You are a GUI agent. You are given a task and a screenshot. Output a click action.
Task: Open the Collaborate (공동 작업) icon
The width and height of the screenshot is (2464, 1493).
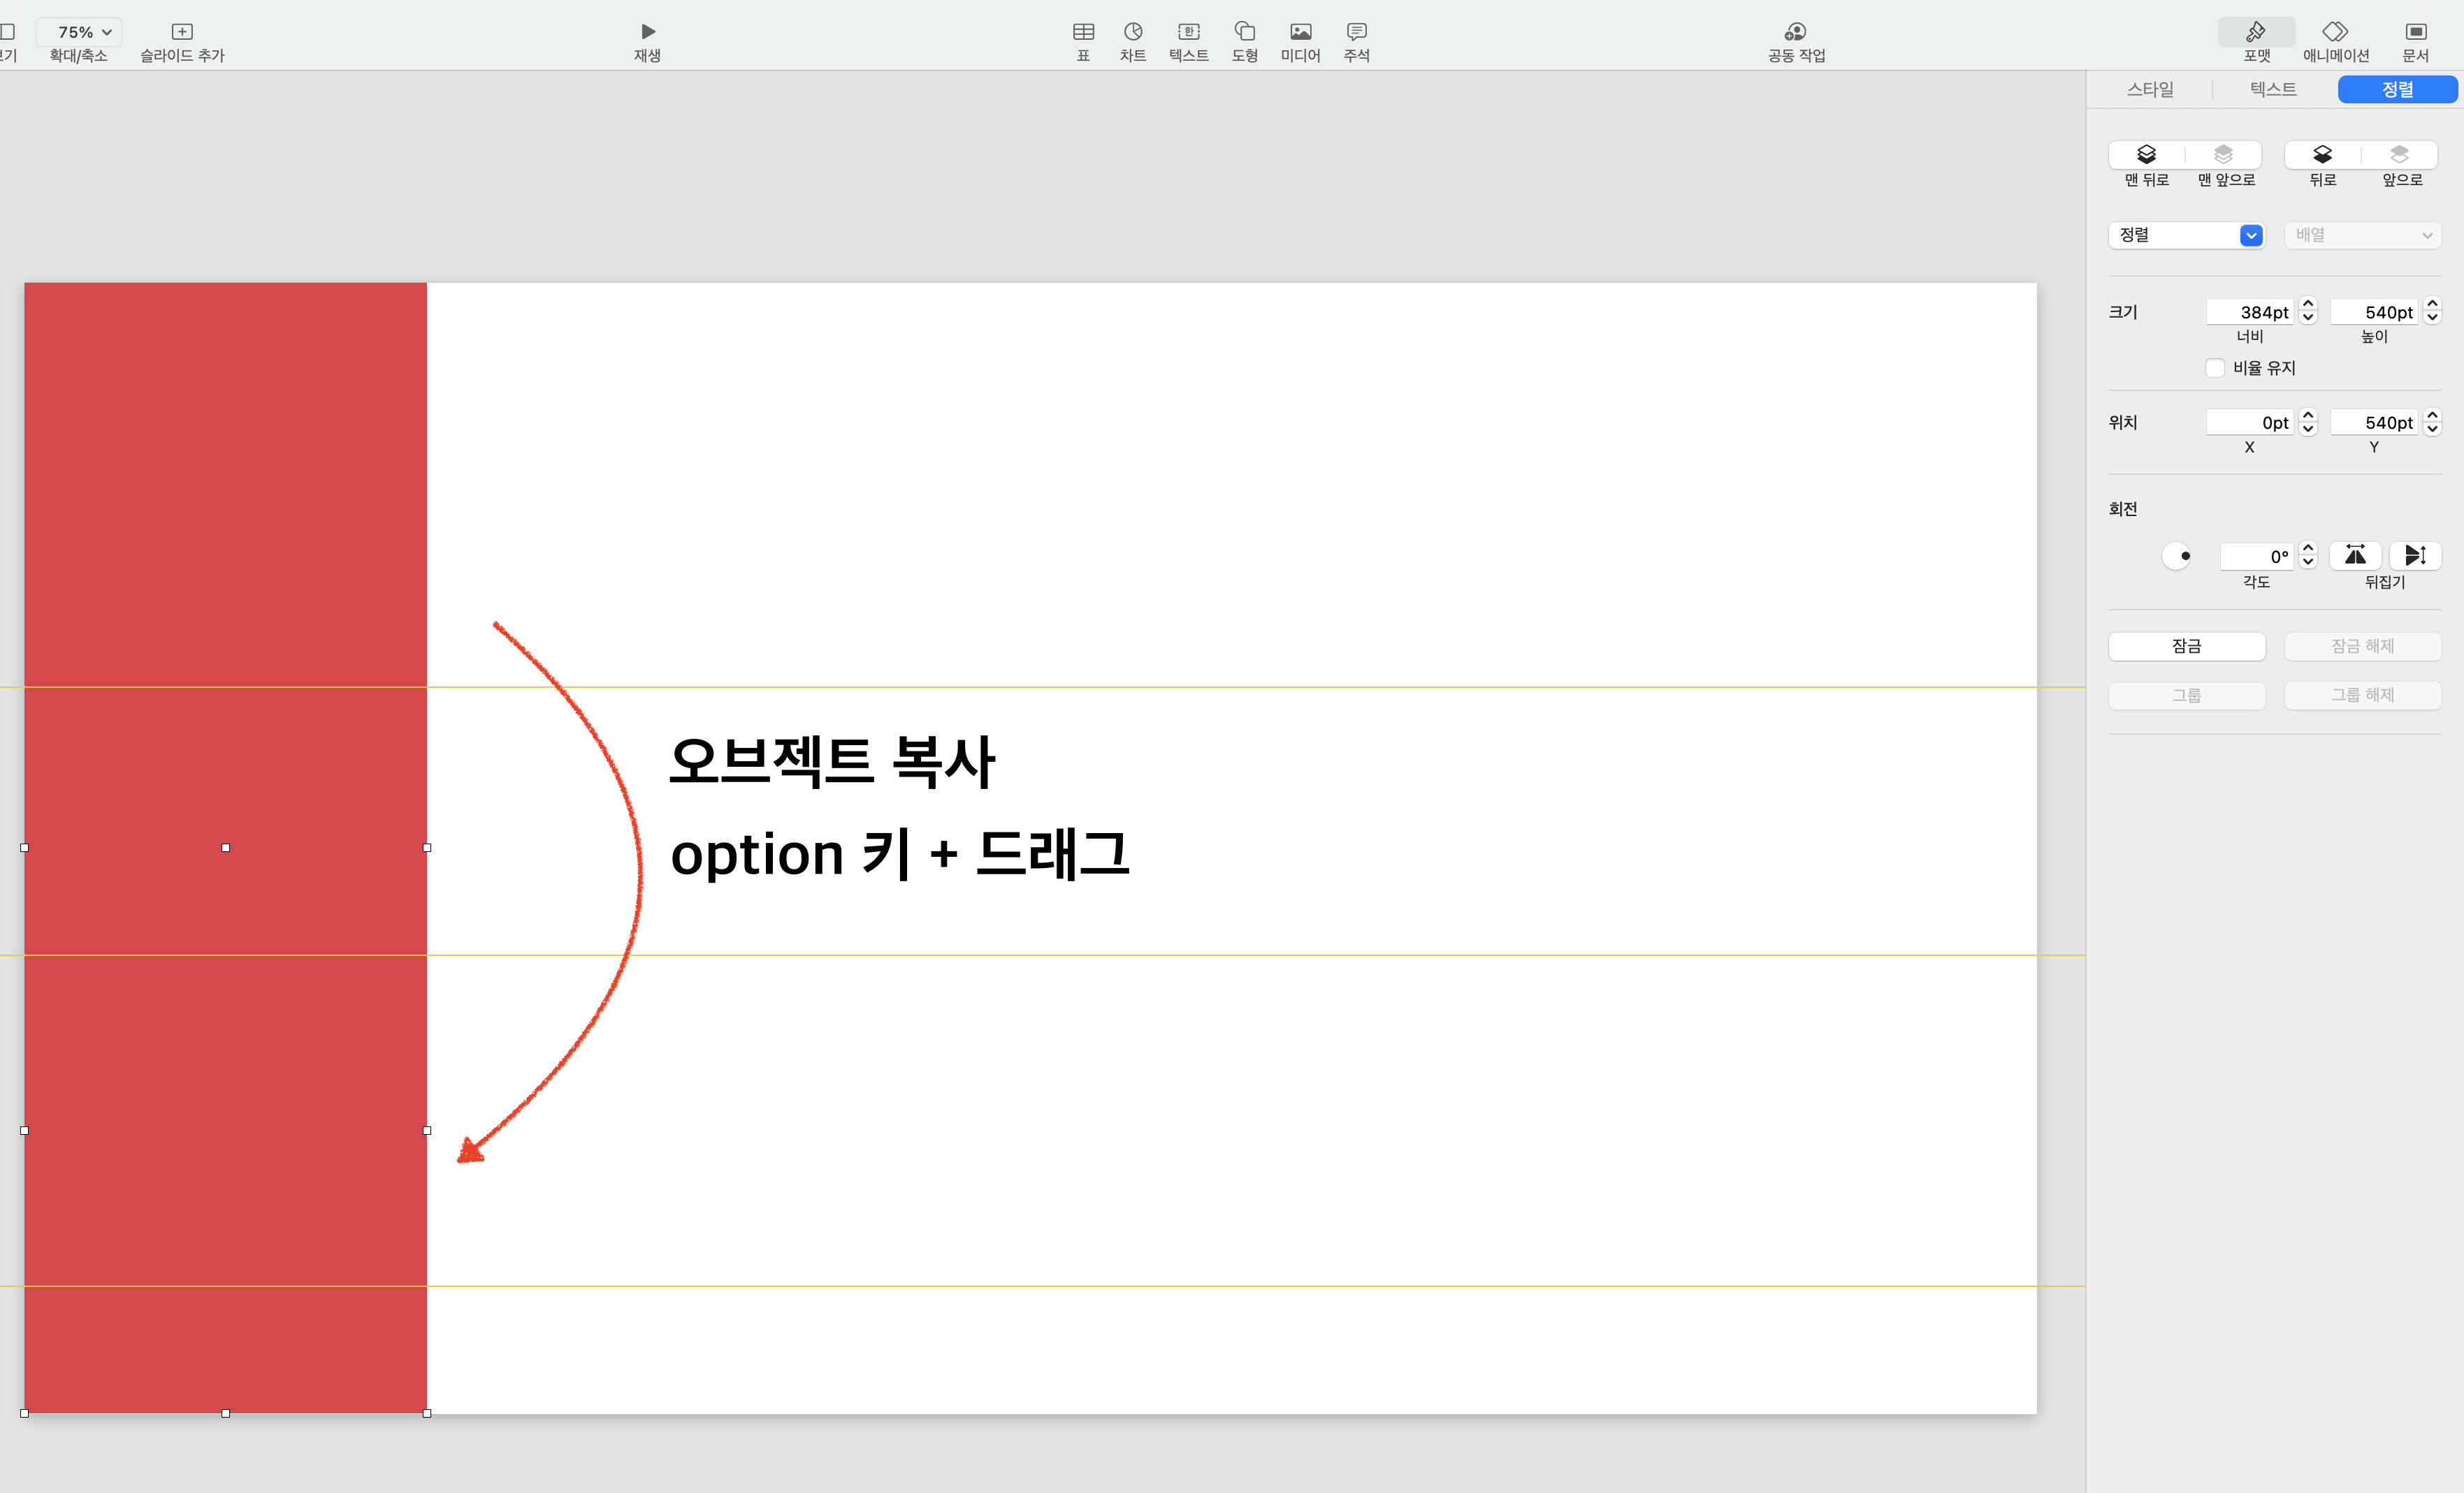pyautogui.click(x=1796, y=32)
